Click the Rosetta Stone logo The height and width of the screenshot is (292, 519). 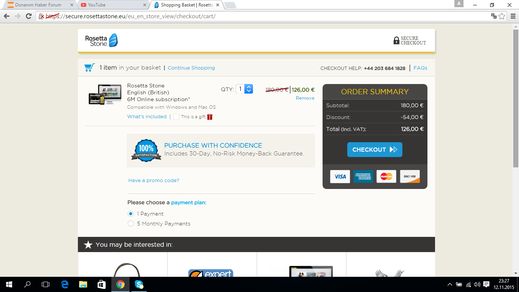(101, 40)
